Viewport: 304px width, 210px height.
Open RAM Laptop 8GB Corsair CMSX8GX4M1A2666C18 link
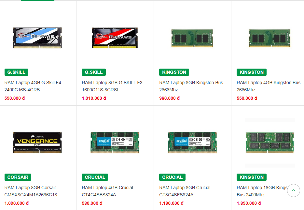click(31, 191)
